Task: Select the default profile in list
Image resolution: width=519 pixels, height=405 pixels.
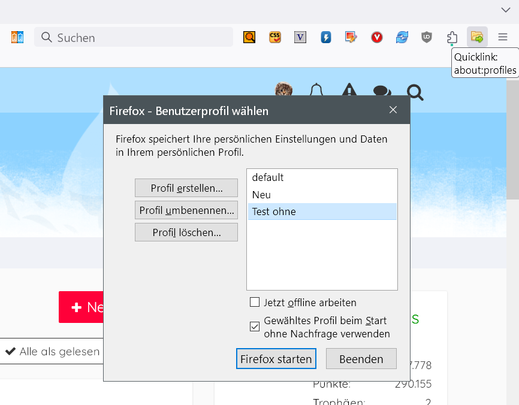Action: (322, 177)
